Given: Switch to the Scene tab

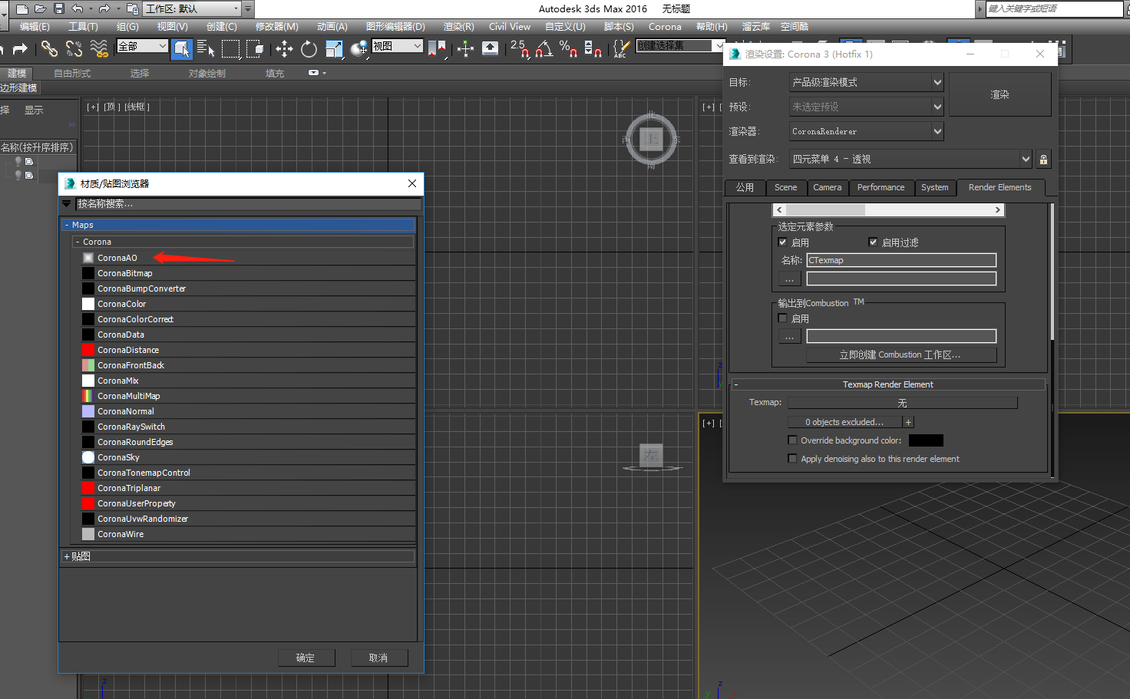Looking at the screenshot, I should [x=785, y=187].
